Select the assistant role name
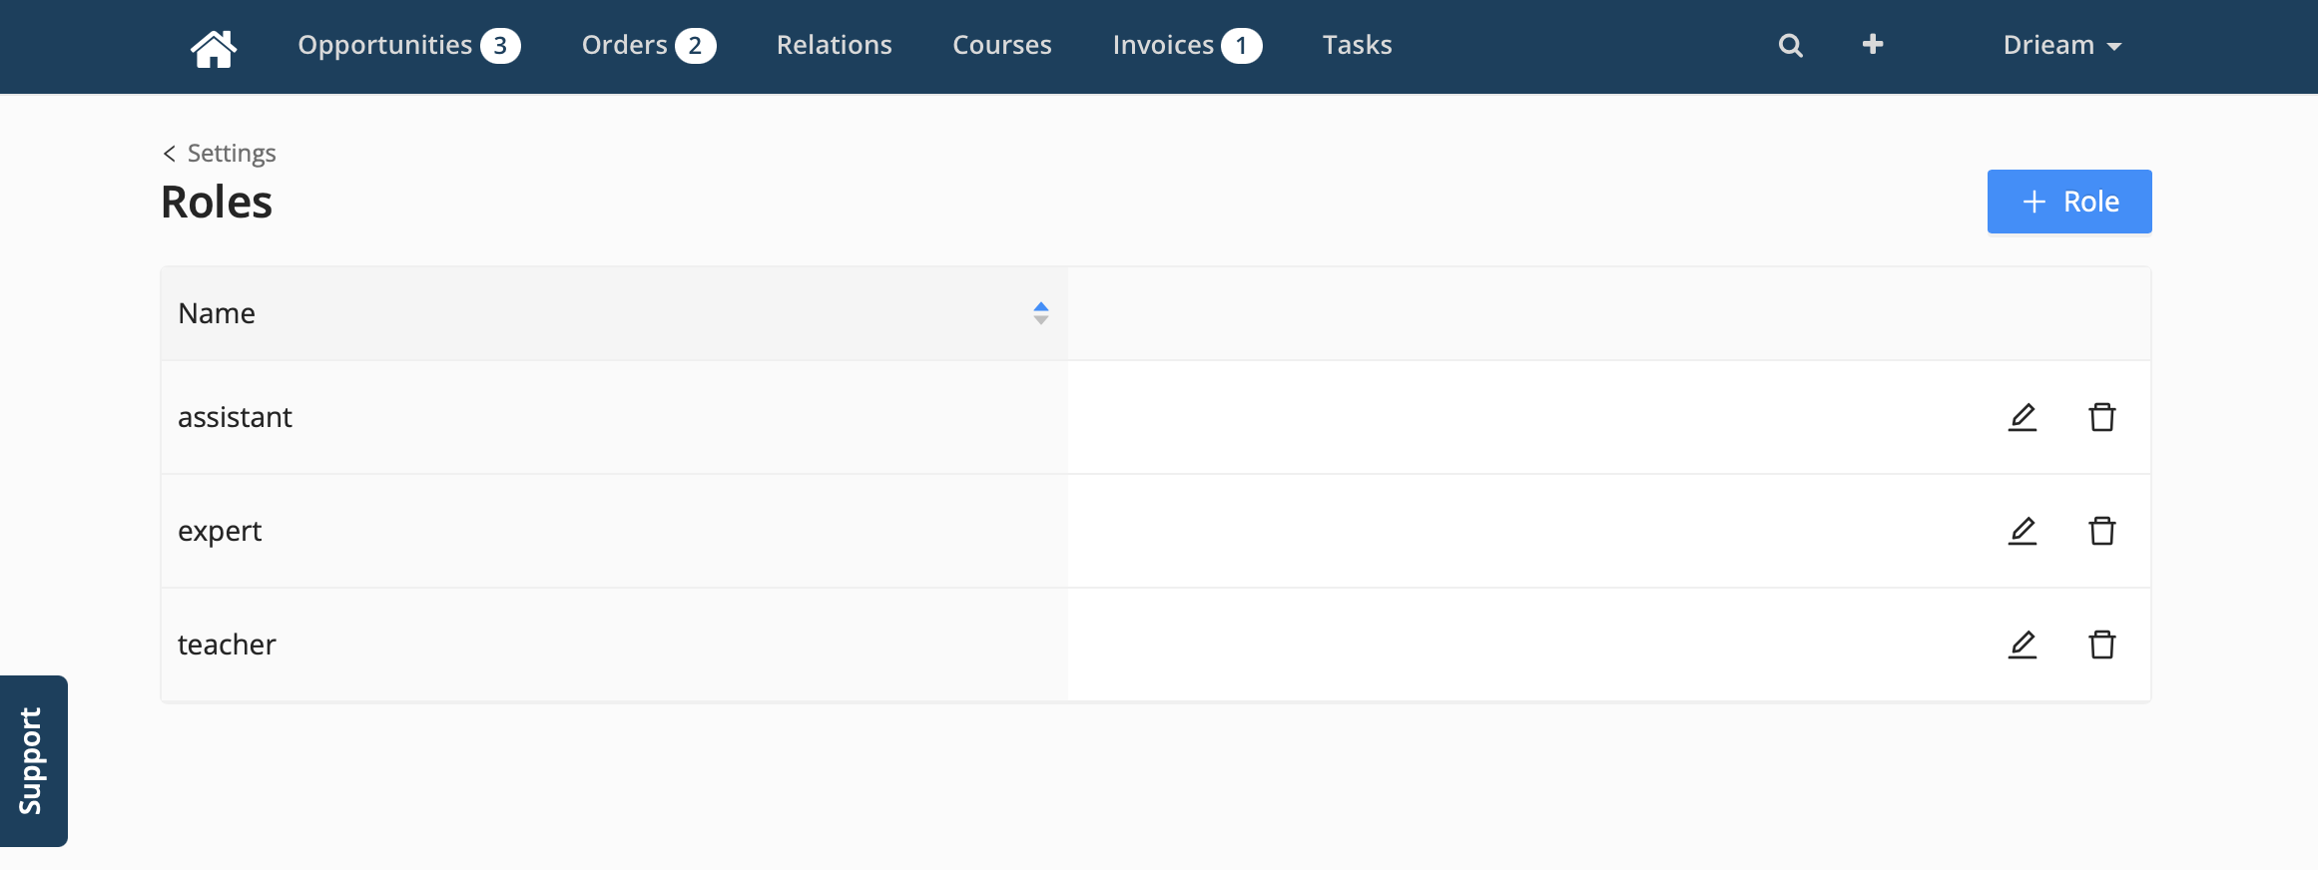The height and width of the screenshot is (870, 2318). (x=235, y=417)
